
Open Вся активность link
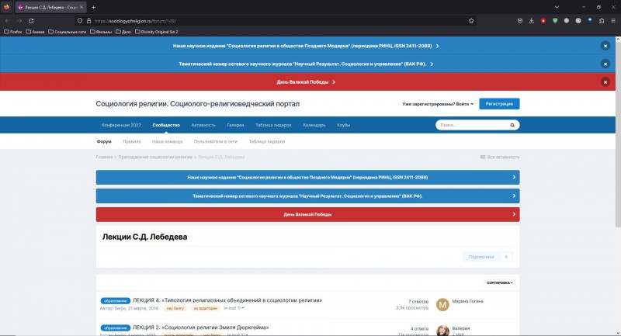500,157
